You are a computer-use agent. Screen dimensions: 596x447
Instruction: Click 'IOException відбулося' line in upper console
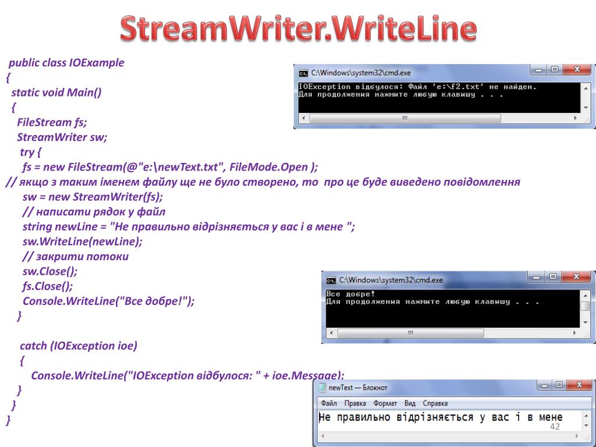coord(417,87)
